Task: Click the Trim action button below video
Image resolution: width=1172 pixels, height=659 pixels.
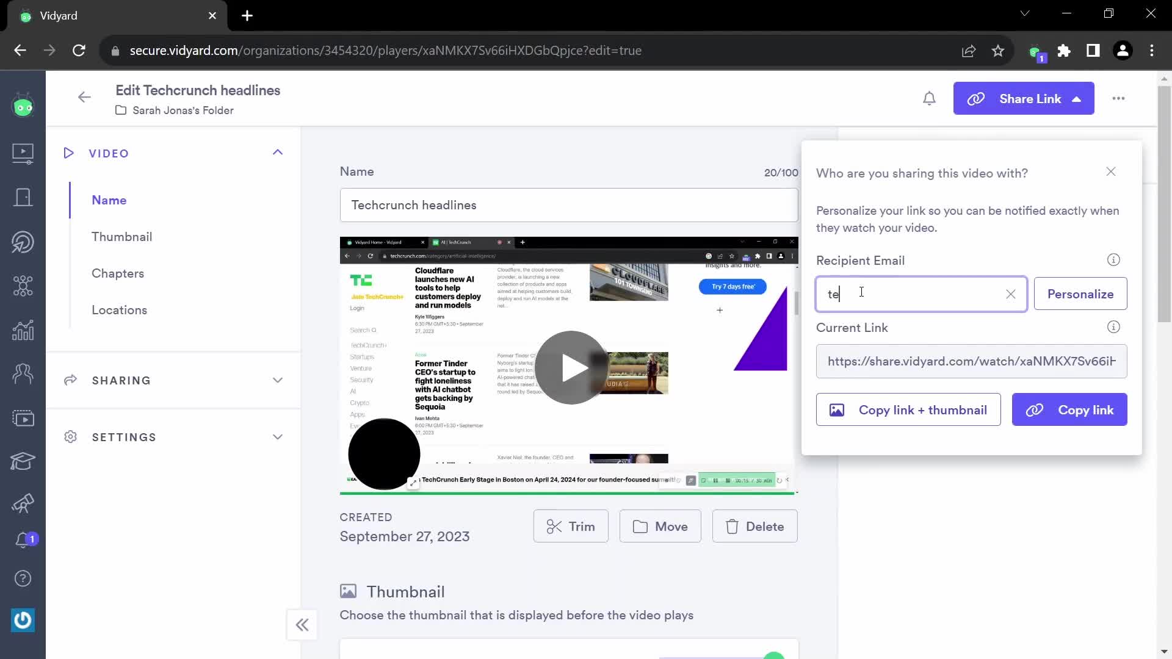Action: 571,526
